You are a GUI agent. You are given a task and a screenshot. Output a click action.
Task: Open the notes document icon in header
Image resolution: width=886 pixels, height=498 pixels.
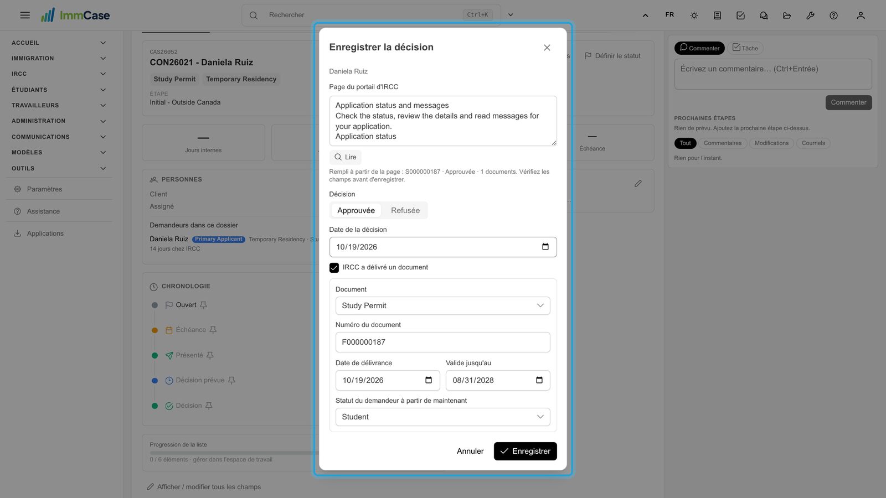tap(717, 15)
